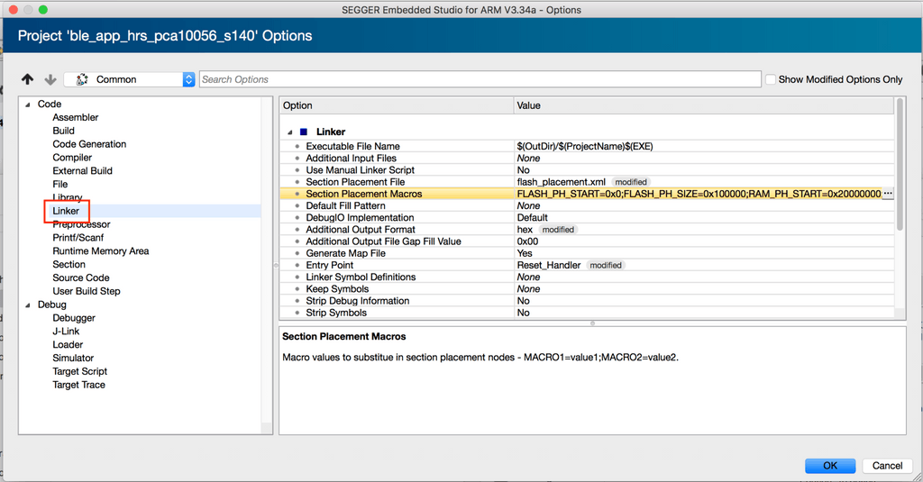Click the Reset_Handler entry point value
The image size is (923, 482).
[549, 266]
